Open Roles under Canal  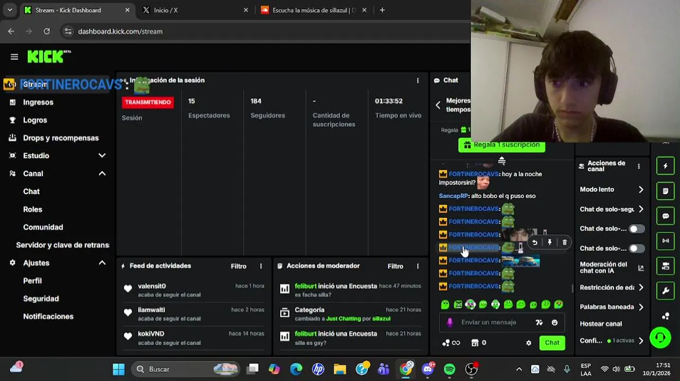pos(32,210)
